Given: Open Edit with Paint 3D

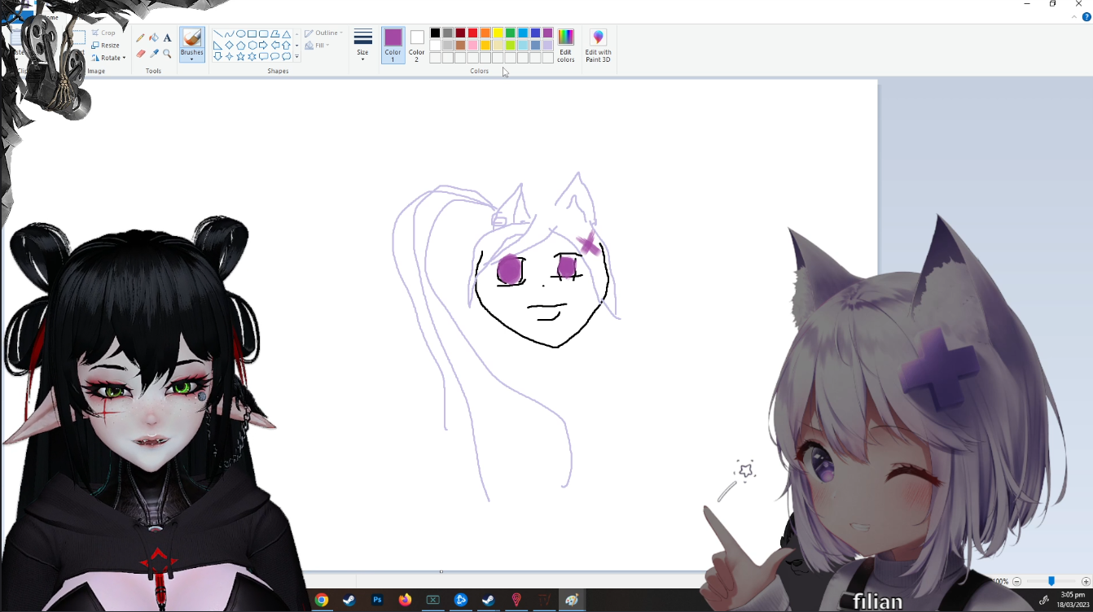Looking at the screenshot, I should pos(598,46).
